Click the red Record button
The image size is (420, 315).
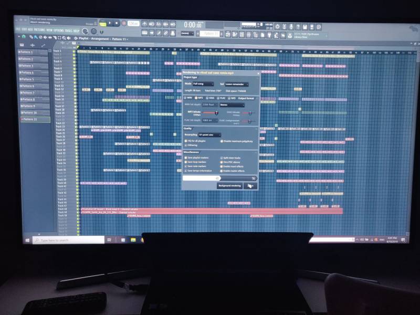124,24
